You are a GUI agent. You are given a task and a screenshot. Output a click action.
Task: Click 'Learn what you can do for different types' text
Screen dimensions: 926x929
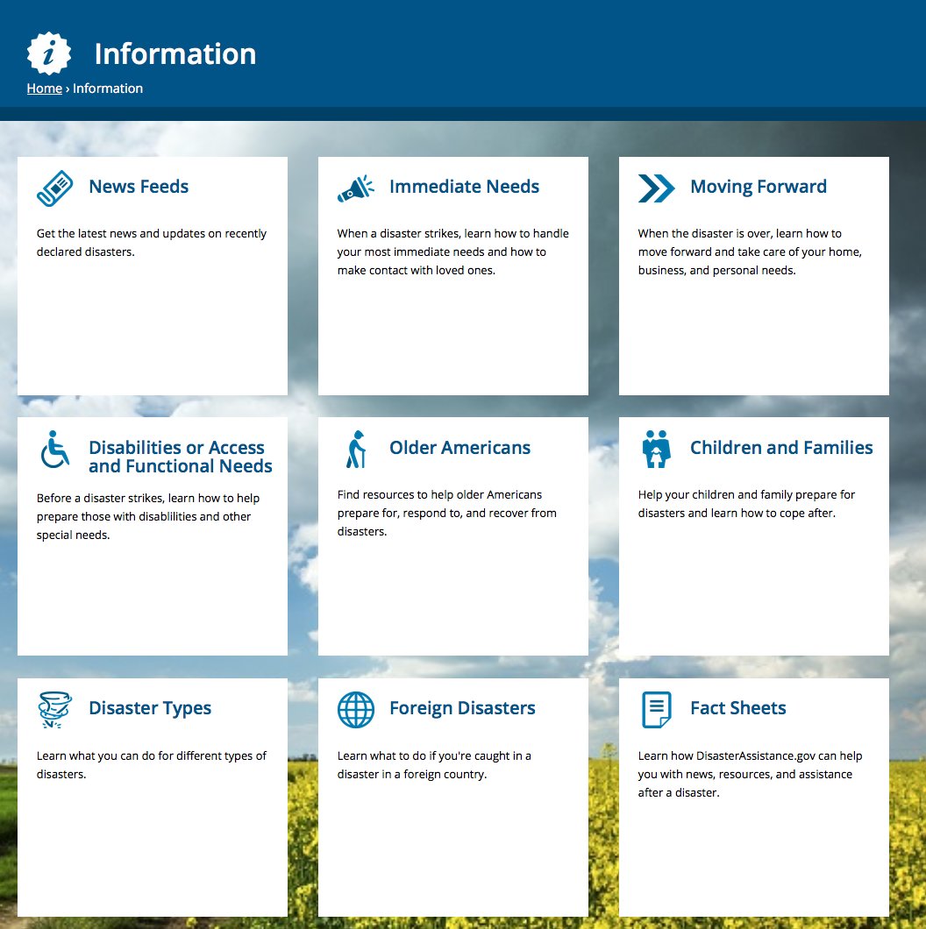151,765
